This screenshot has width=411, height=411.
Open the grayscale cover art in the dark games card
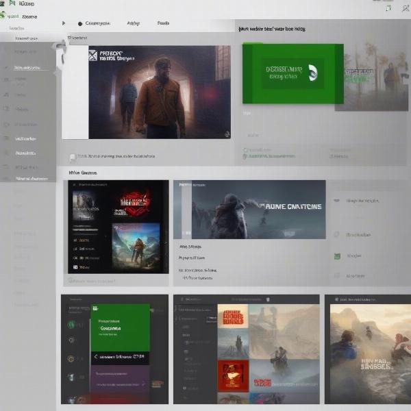84,206
